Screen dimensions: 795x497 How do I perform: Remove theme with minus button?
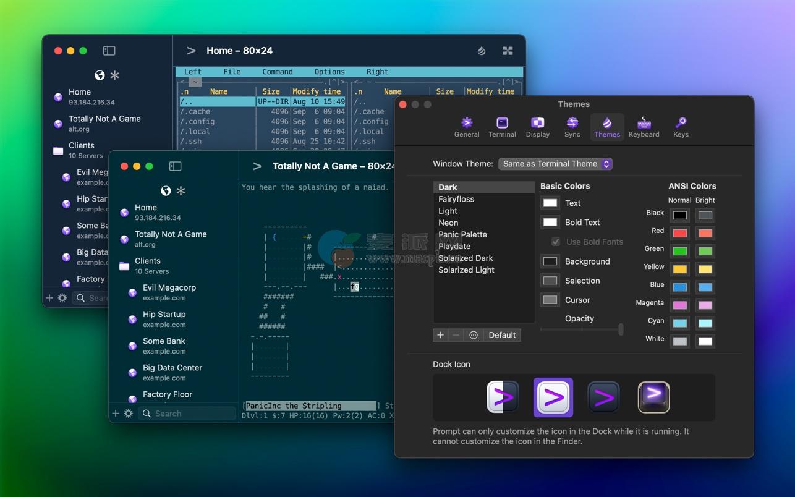point(456,335)
